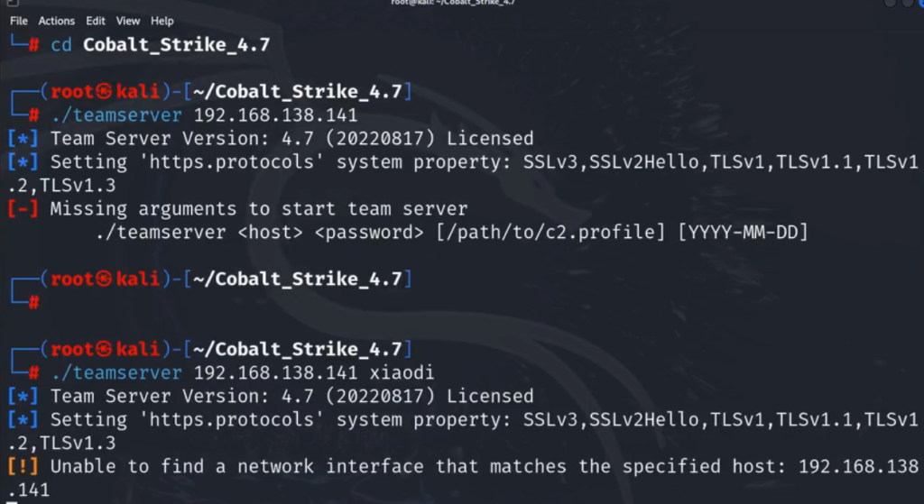Click the red [-] error marker

tap(23, 208)
